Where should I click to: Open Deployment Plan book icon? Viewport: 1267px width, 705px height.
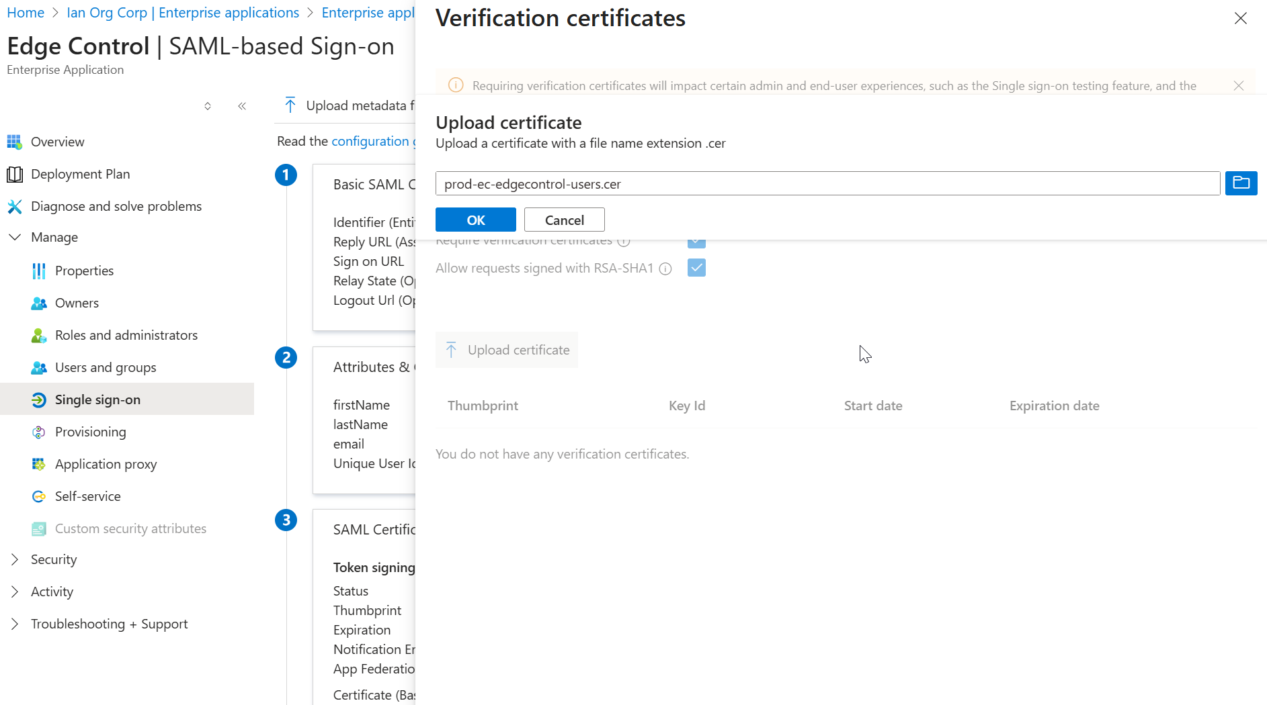[15, 175]
